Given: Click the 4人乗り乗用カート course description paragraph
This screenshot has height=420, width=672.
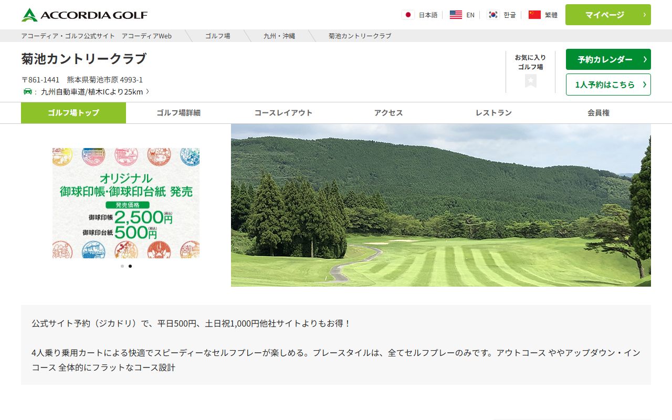Looking at the screenshot, I should 336,360.
